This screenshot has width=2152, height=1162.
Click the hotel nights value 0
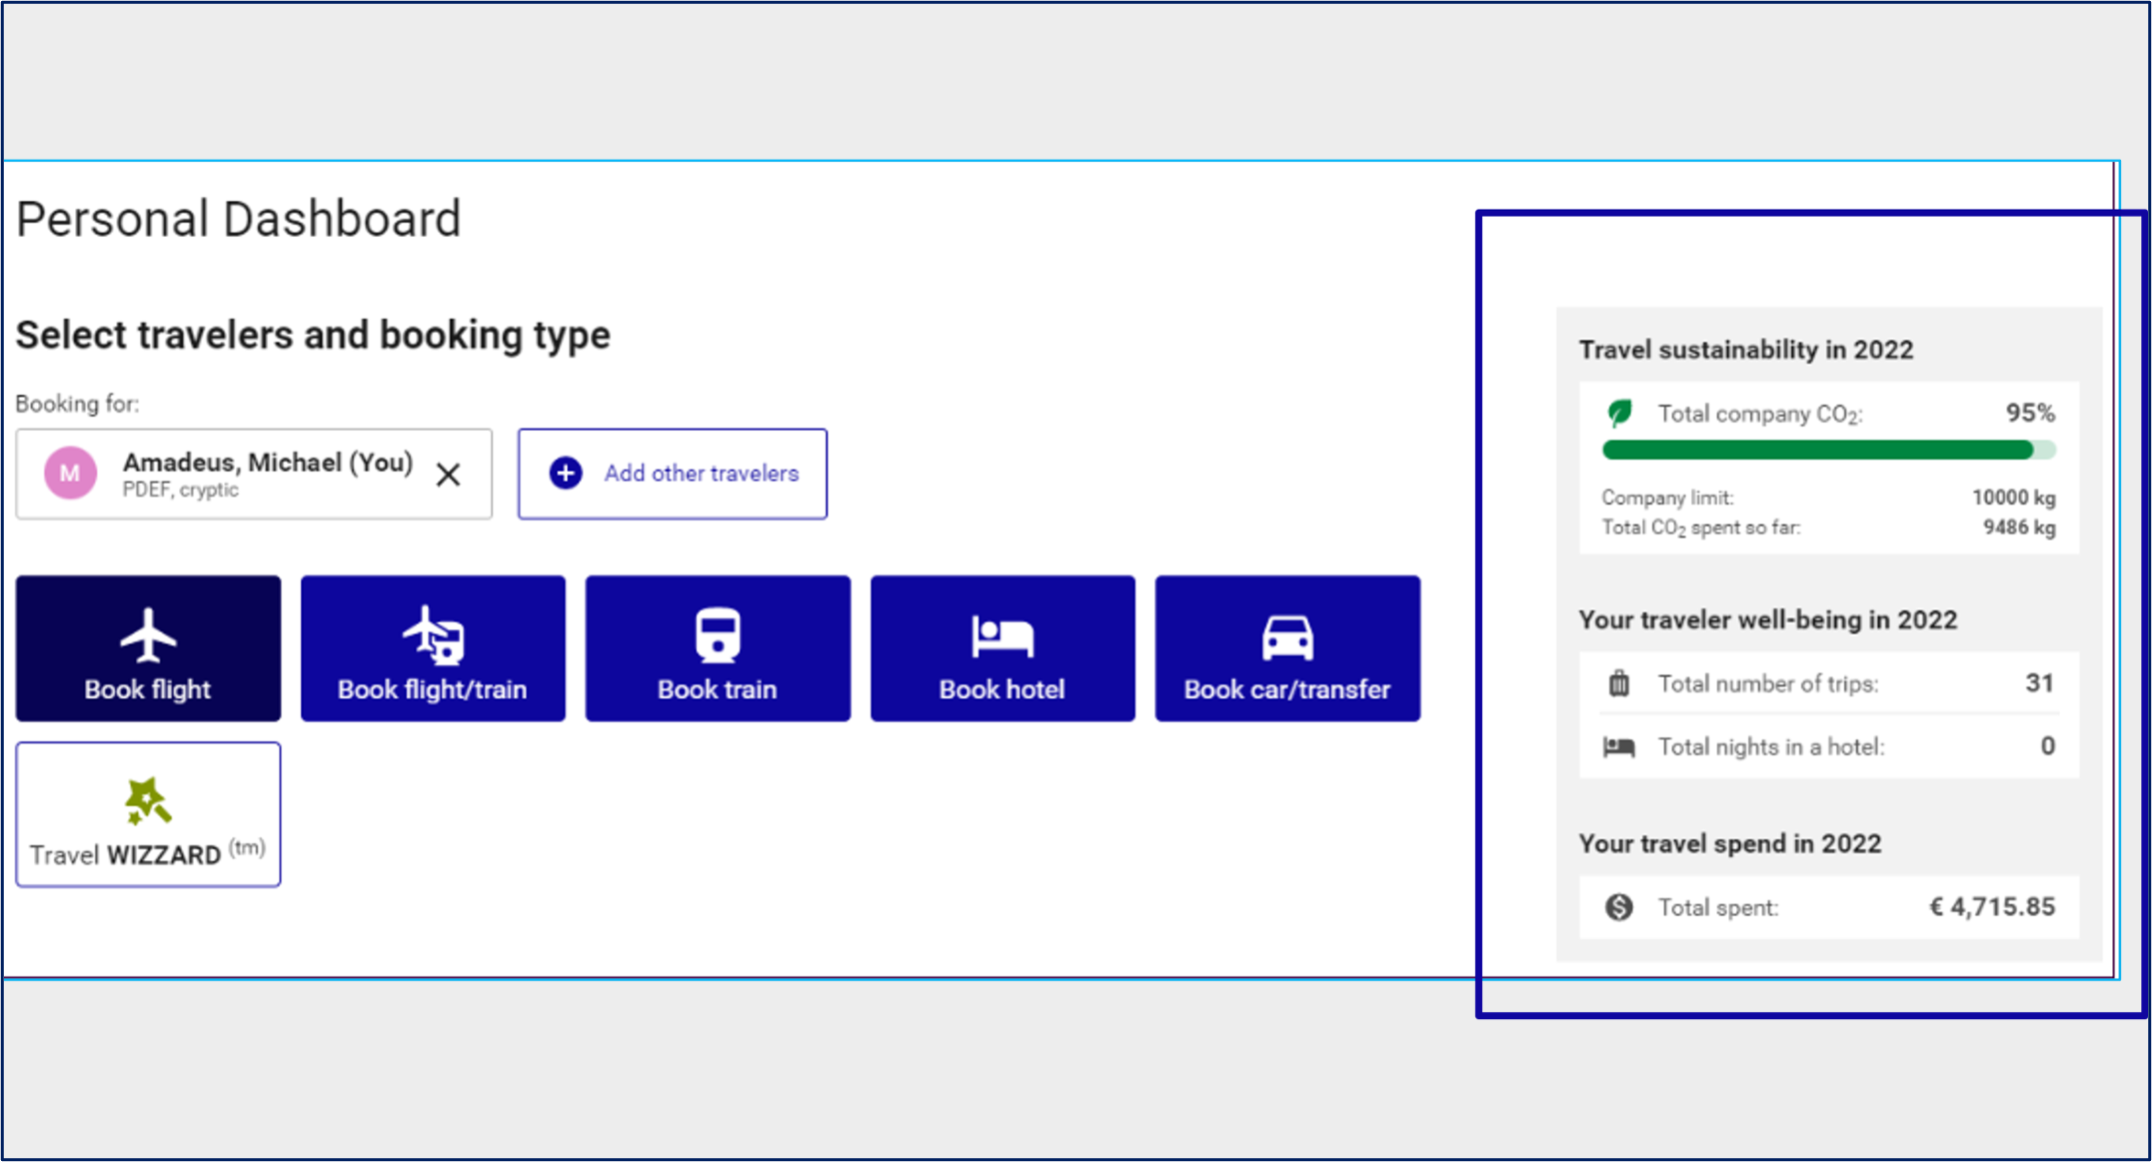point(2048,746)
